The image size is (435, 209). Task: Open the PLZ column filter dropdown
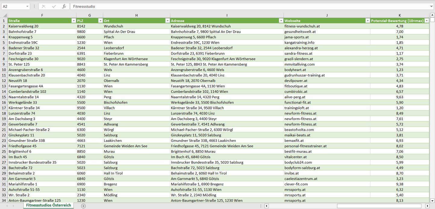coord(100,21)
